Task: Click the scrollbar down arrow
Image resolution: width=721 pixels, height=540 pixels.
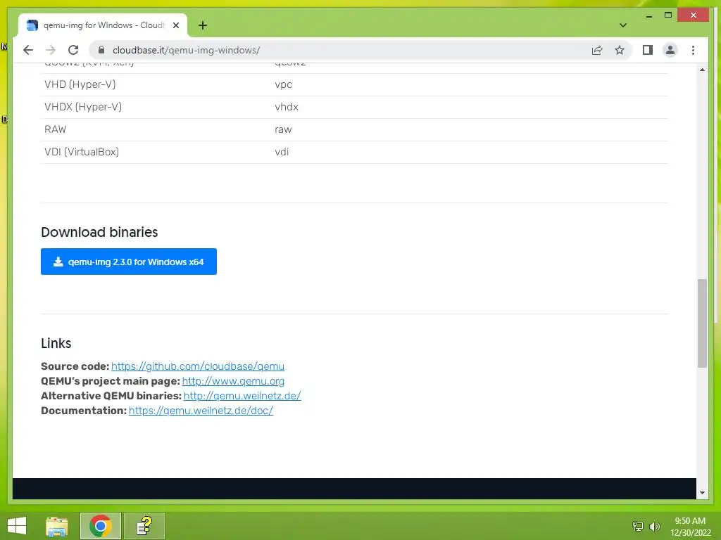Action: click(x=702, y=493)
